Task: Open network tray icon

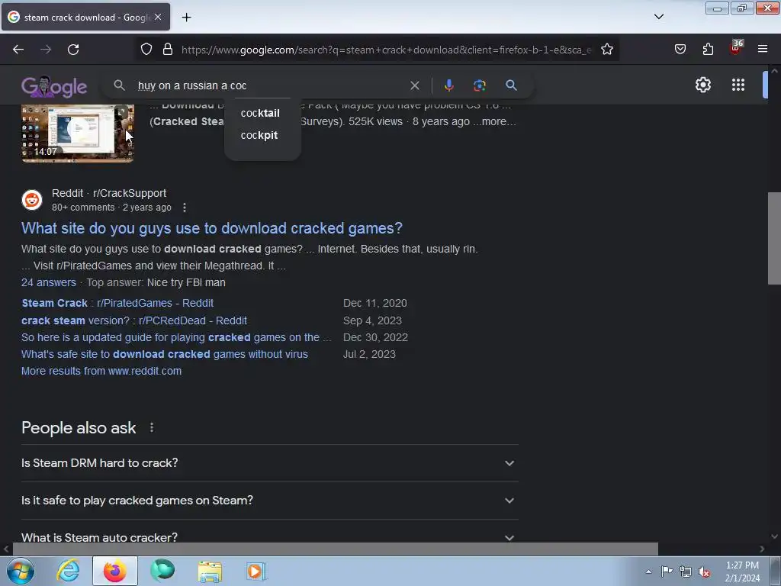Action: 686,572
